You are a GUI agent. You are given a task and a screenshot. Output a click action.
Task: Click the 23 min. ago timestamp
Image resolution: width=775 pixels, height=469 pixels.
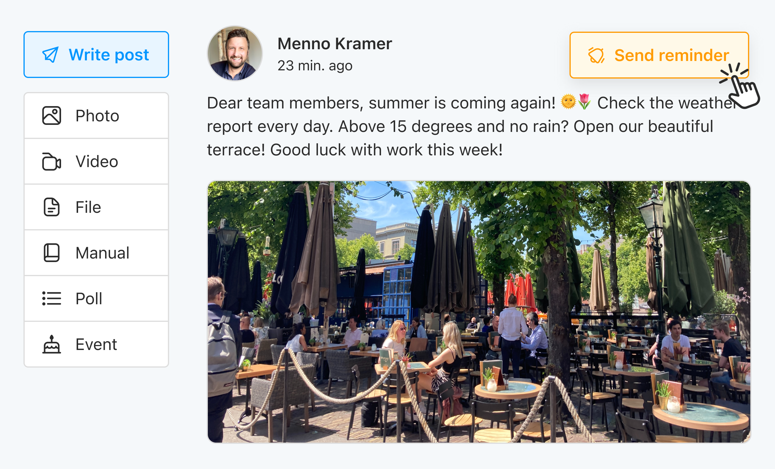tap(315, 66)
